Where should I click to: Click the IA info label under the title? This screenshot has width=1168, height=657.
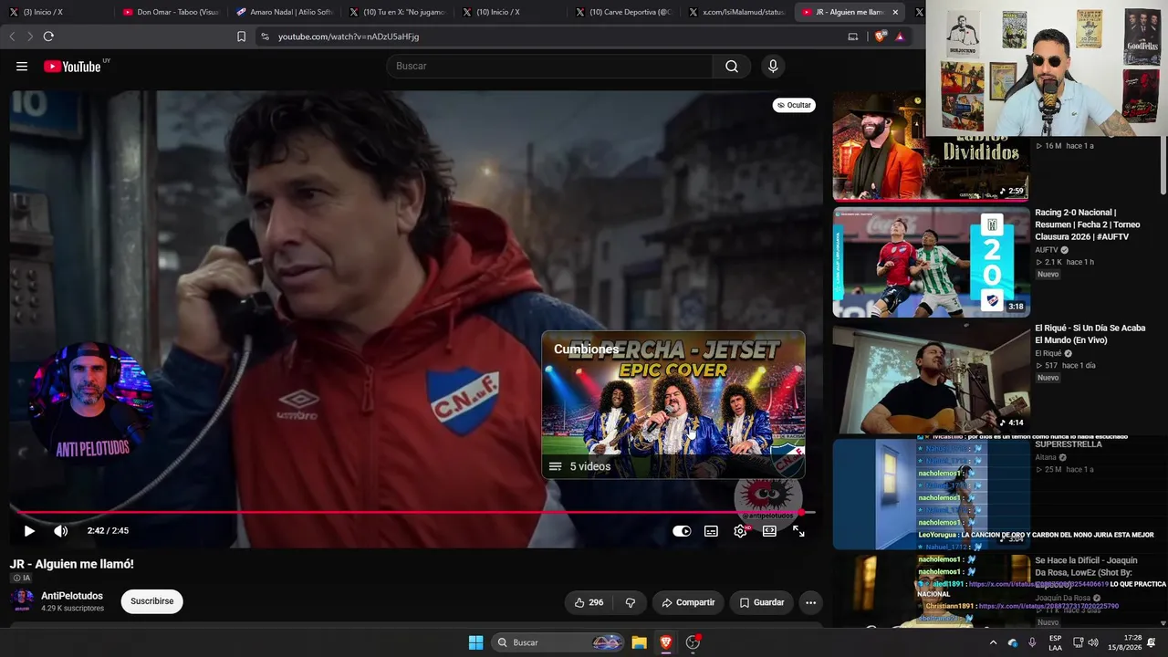pyautogui.click(x=21, y=578)
